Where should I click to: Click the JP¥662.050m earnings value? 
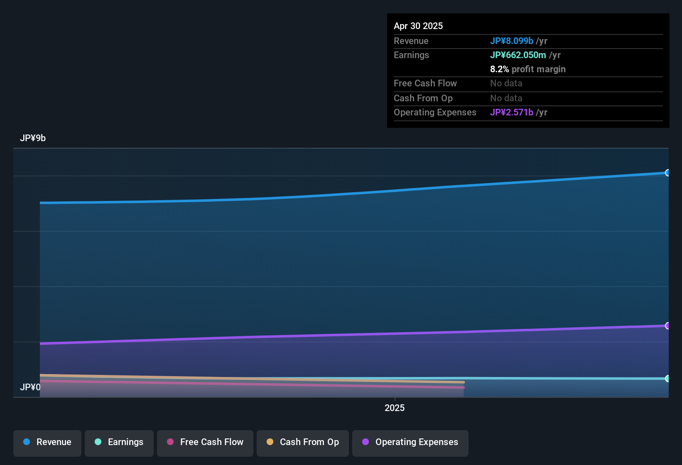tap(518, 55)
